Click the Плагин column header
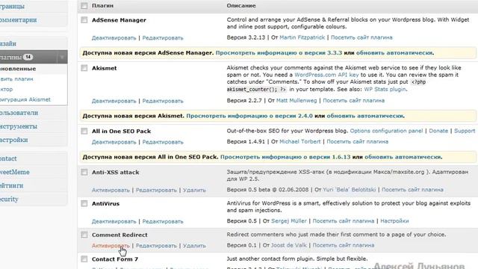This screenshot has height=269, width=478. [102, 6]
